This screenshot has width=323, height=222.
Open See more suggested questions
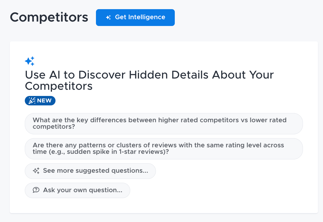pos(90,171)
